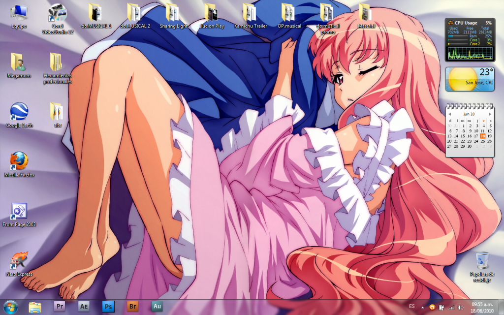The width and height of the screenshot is (504, 315).
Task: Select the site folder icon
Action: coord(58,115)
